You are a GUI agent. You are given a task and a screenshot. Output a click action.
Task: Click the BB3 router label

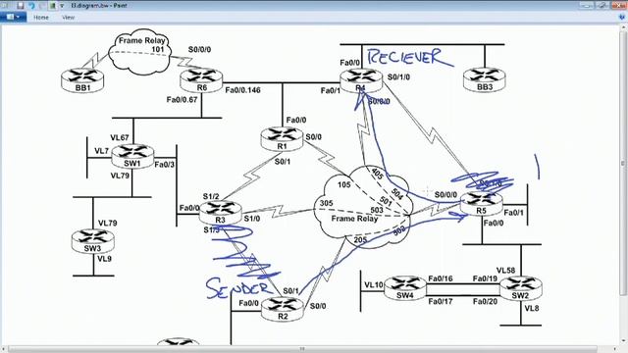pyautogui.click(x=485, y=87)
